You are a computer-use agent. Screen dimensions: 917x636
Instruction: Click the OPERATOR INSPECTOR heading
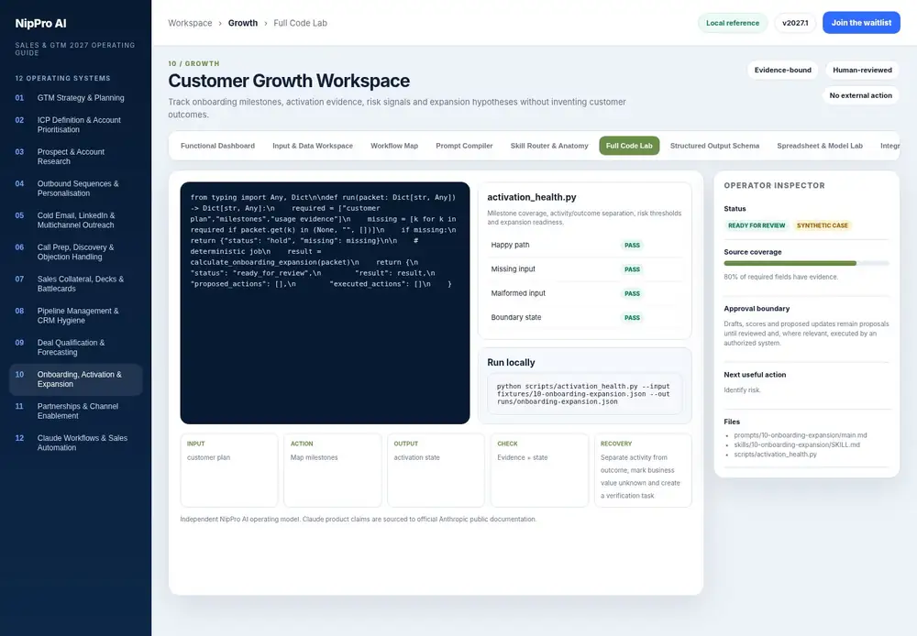pyautogui.click(x=774, y=185)
